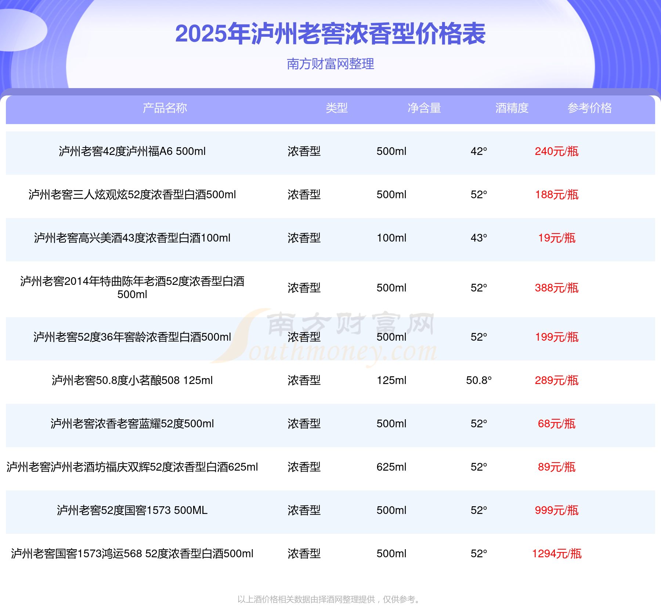The image size is (661, 616).
Task: Click the price 188元/瓶
Action: [x=557, y=195]
